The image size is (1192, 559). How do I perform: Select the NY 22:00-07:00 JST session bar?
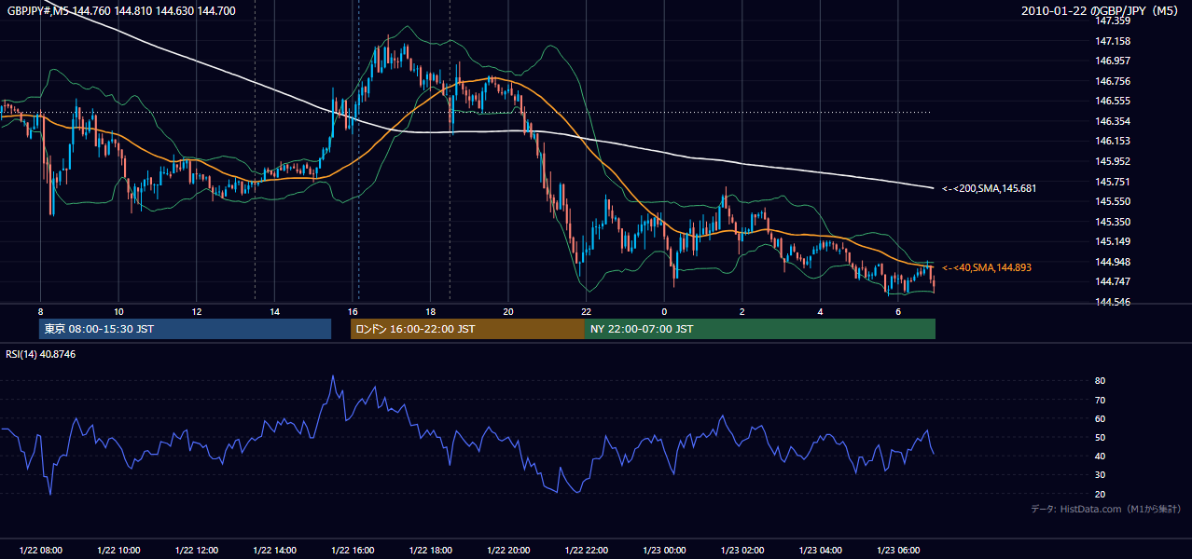coord(760,329)
